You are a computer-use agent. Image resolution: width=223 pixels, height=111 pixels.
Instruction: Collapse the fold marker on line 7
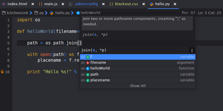point(14,54)
